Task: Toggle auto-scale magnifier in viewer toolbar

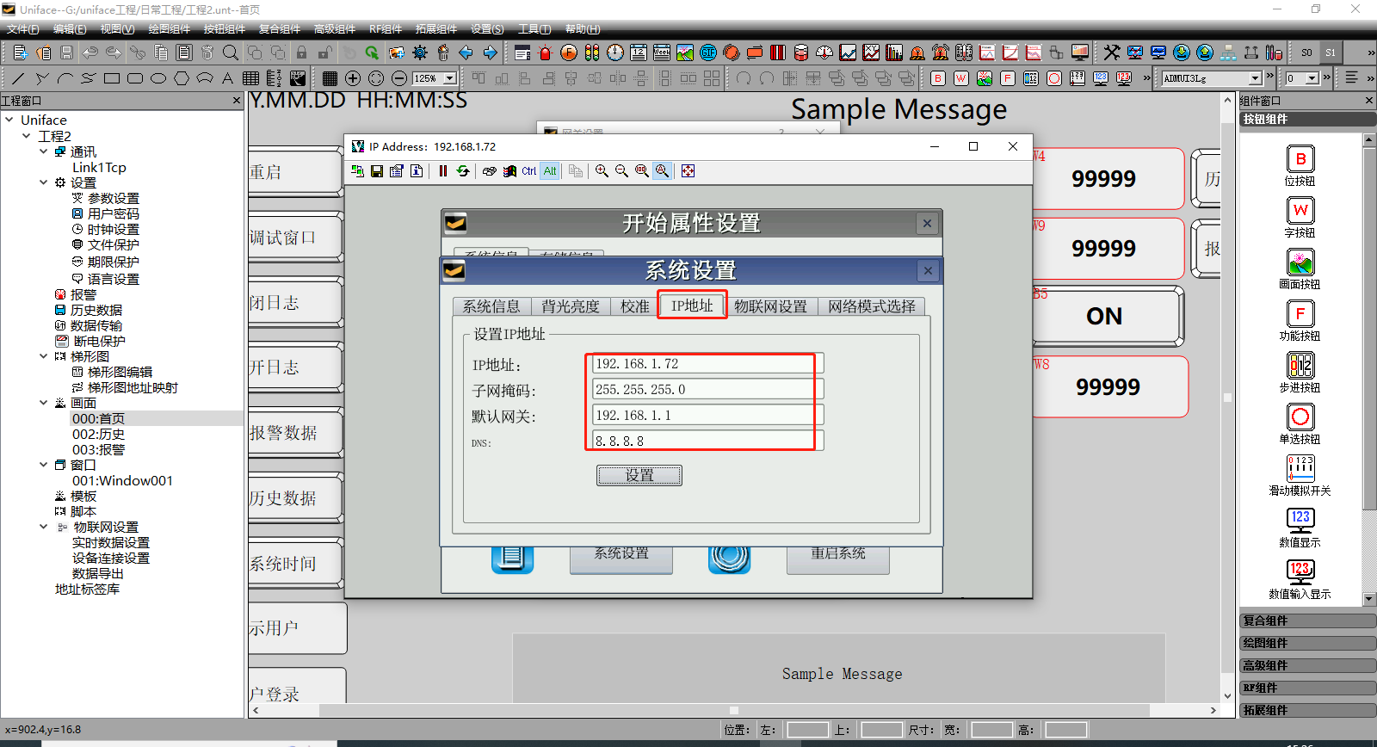Action: click(x=662, y=171)
